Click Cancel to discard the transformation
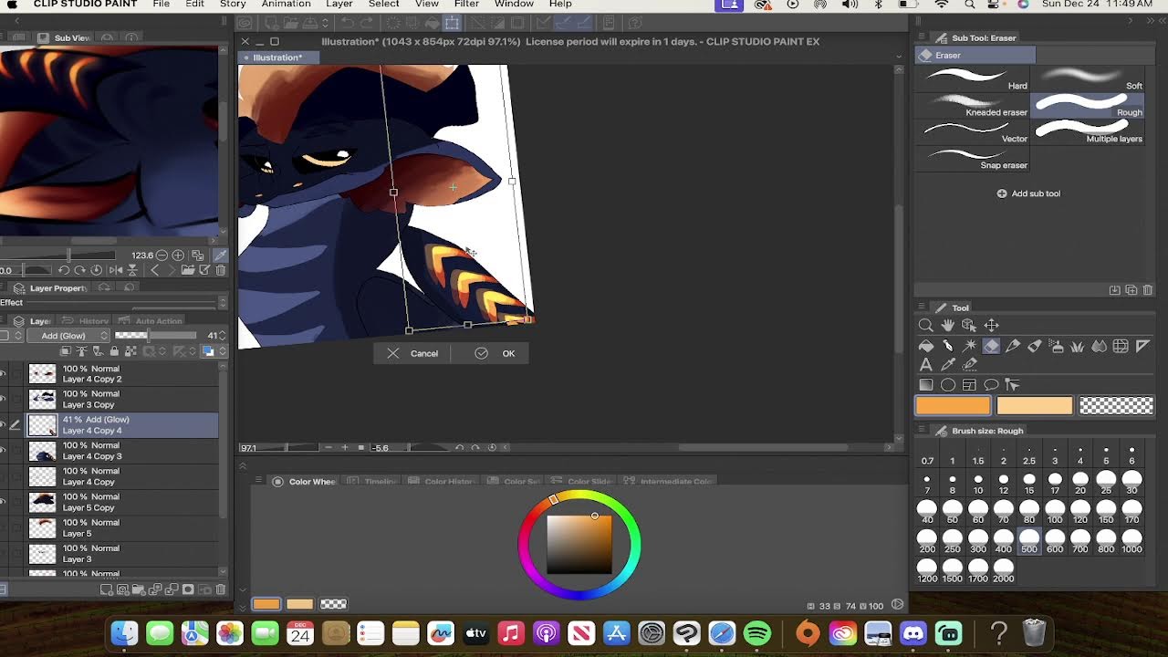Image resolution: width=1168 pixels, height=657 pixels. click(412, 353)
